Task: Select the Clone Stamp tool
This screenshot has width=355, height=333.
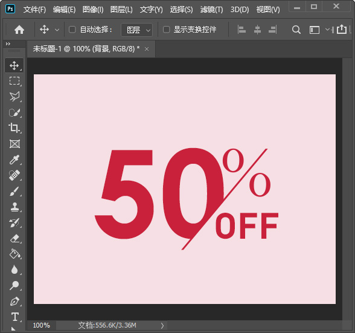Action: pyautogui.click(x=14, y=207)
